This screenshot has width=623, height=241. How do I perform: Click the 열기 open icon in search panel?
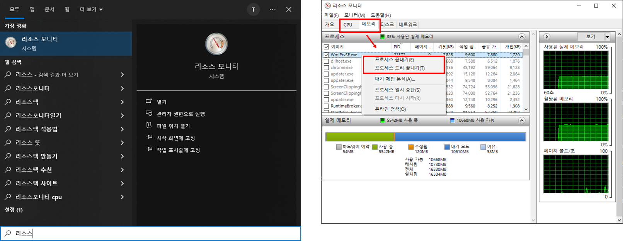tap(149, 101)
